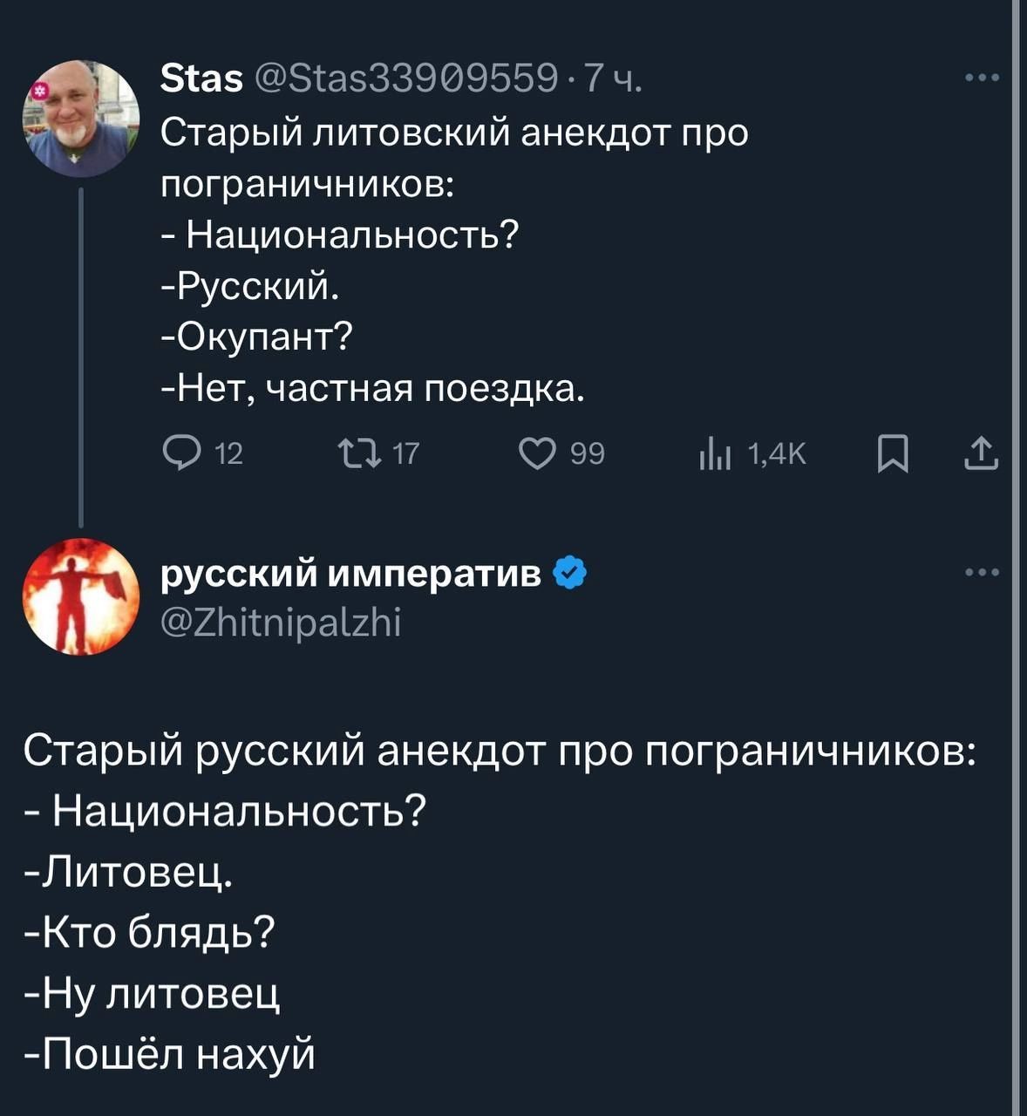
Task: Click the 1,4K views count
Action: 779,454
